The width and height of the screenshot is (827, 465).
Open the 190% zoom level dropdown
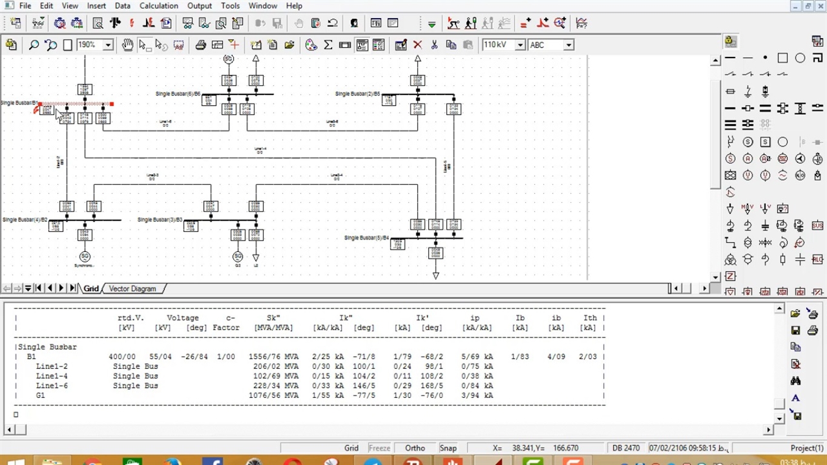point(108,45)
